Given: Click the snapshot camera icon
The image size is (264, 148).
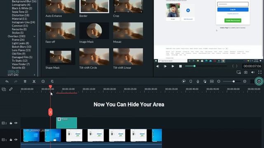Looking at the screenshot, I should pos(246,72).
